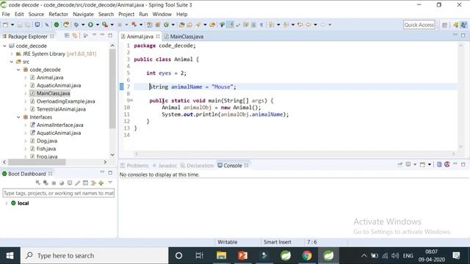Collapse the Interfaces package node

coord(18,117)
